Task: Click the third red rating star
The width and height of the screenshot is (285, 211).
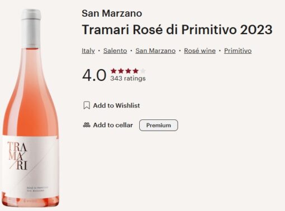Action: tap(128, 71)
